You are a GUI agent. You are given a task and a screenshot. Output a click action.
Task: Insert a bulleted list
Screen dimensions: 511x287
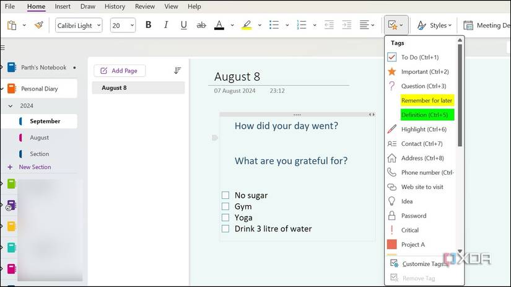click(x=274, y=25)
